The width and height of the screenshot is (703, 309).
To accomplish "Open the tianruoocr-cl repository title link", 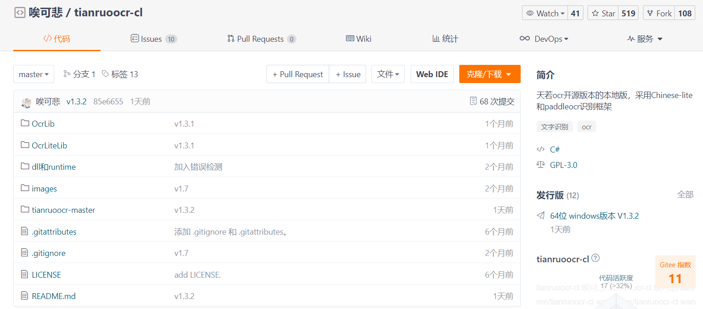I will tap(108, 13).
